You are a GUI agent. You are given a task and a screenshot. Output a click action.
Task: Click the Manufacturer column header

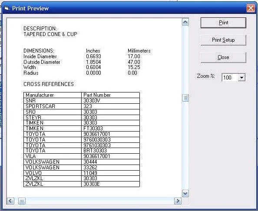pos(53,95)
